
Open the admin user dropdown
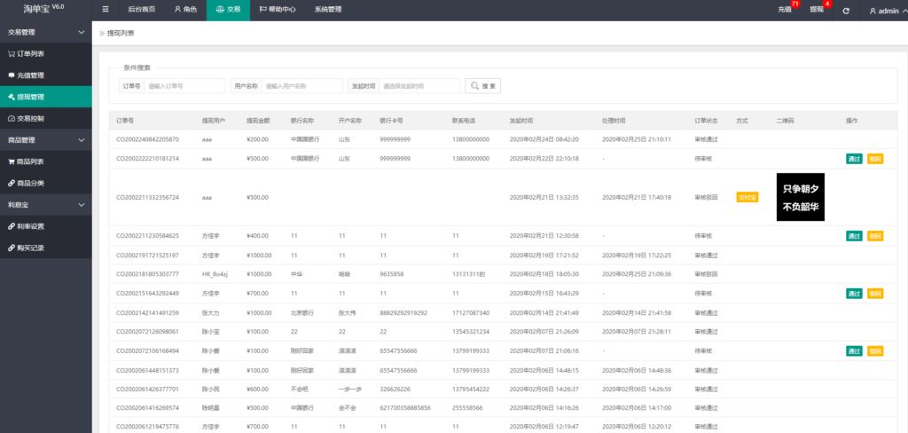point(884,11)
